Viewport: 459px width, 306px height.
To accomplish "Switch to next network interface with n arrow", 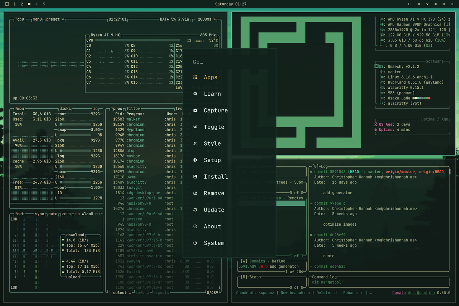I will (98, 214).
